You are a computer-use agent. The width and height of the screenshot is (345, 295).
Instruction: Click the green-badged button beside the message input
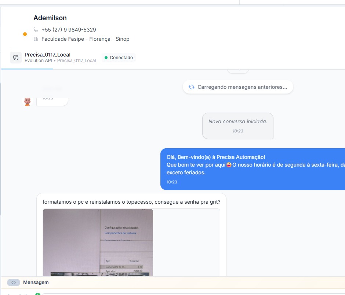[x=32, y=294]
